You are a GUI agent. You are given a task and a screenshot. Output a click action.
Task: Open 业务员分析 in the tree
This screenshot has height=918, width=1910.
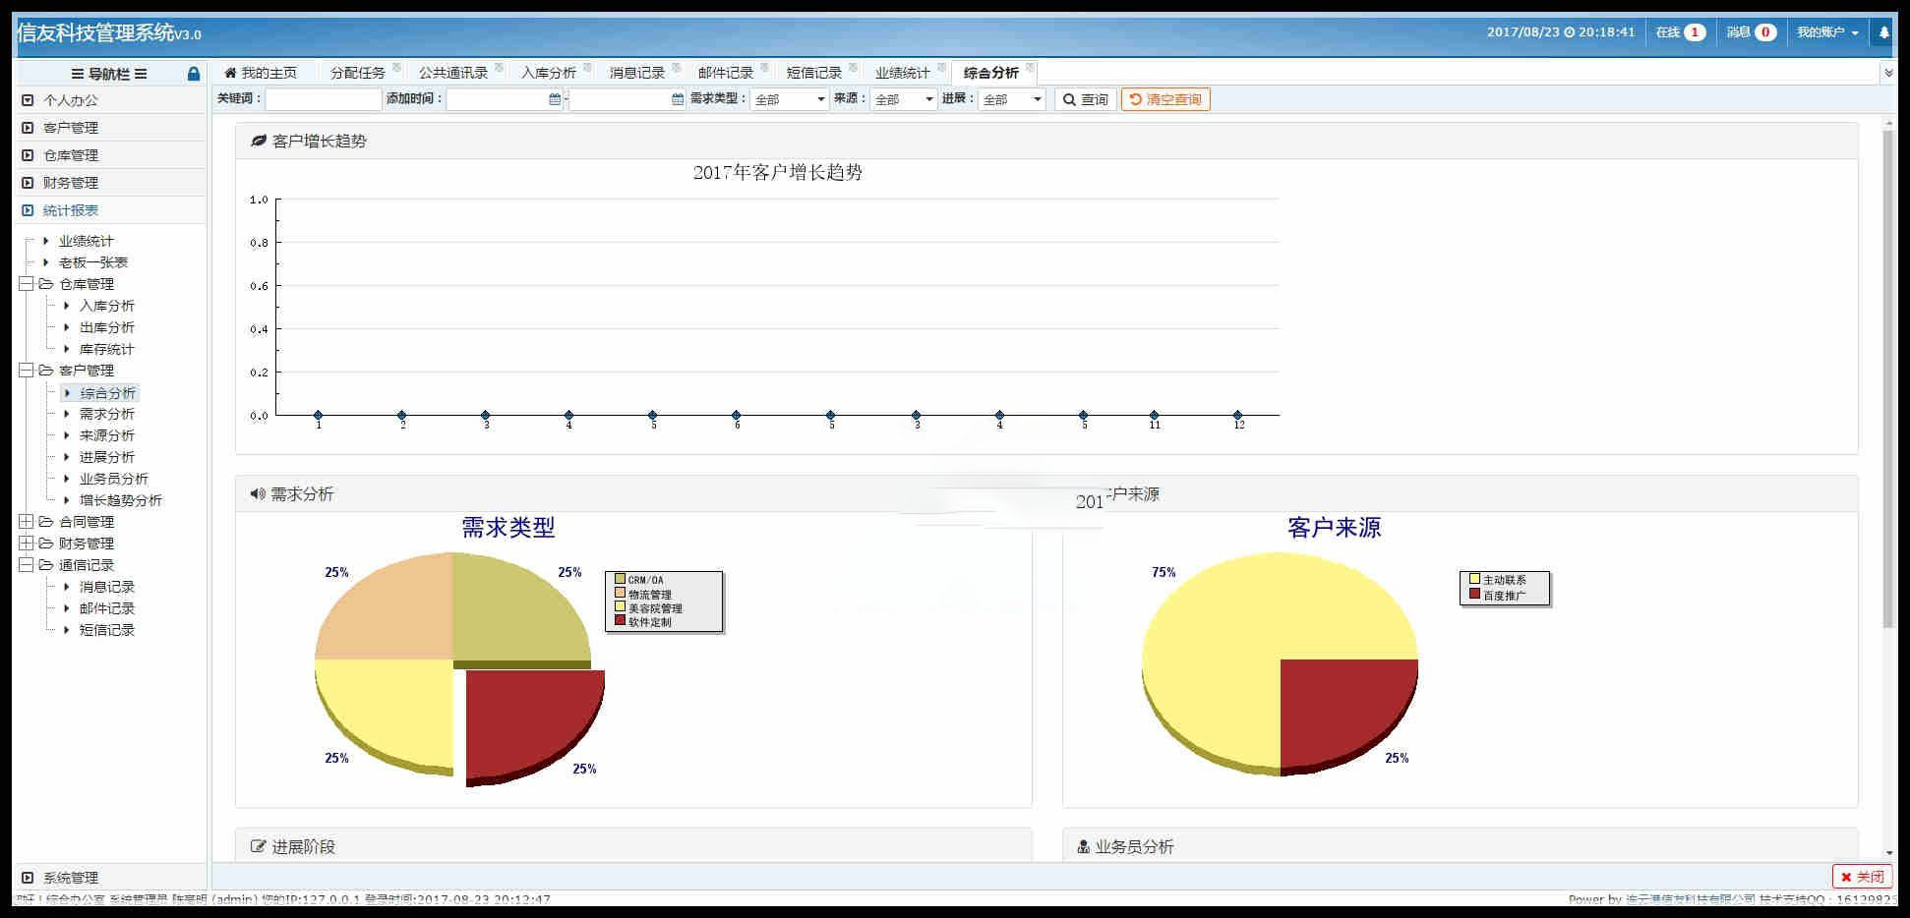click(114, 479)
